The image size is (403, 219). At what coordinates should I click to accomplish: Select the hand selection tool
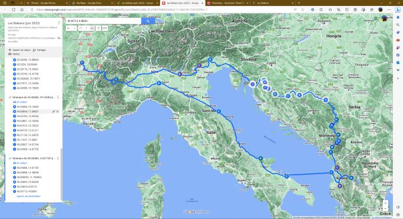coord(81,28)
